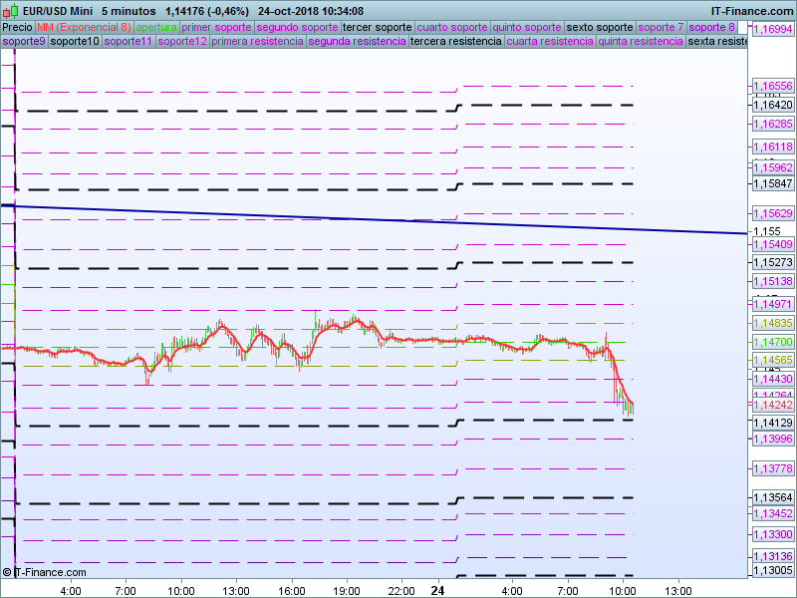Select the 1,16420 price axis label
Image resolution: width=797 pixels, height=598 pixels.
772,105
